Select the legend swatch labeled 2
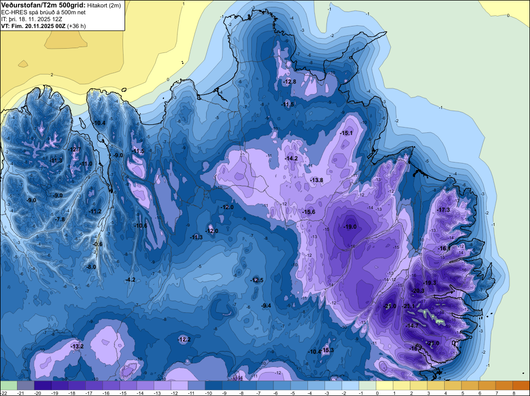 [419, 385]
